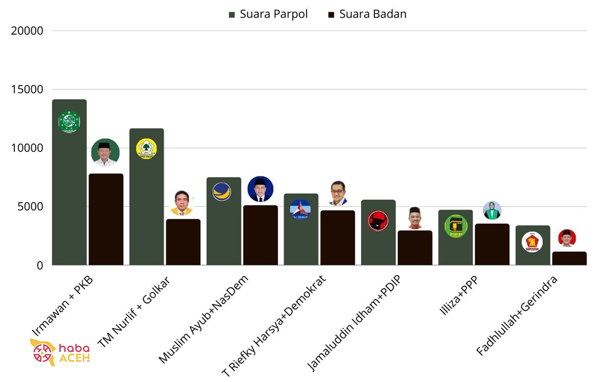Click T Riefky Harsya's portrait photo

point(338,193)
